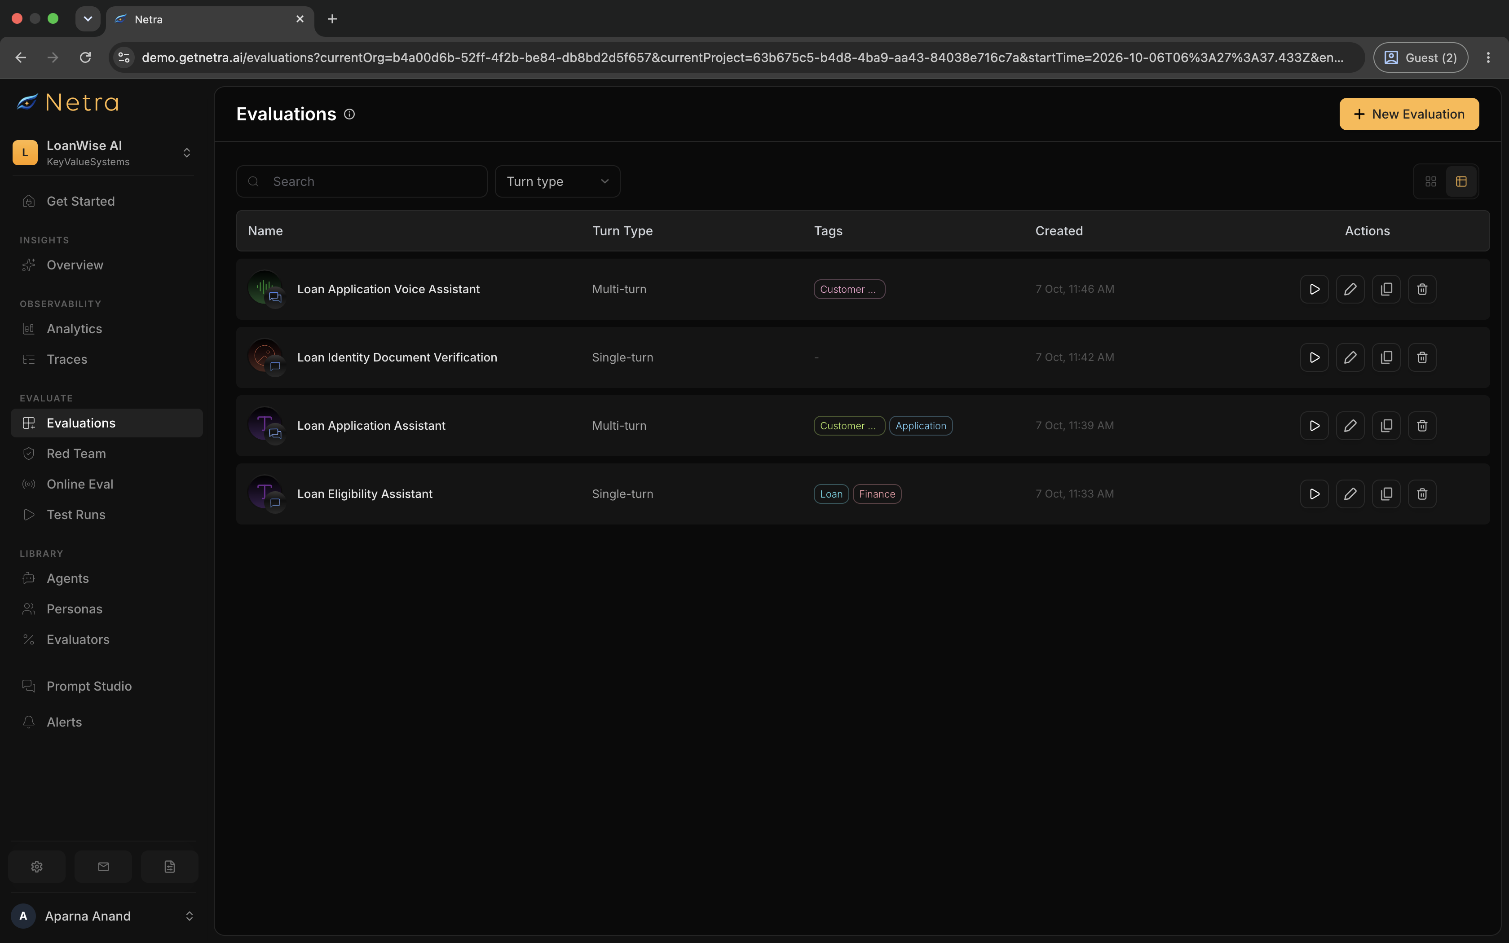Viewport: 1509px width, 943px height.
Task: Open the document icon in sidebar footer
Action: click(170, 866)
